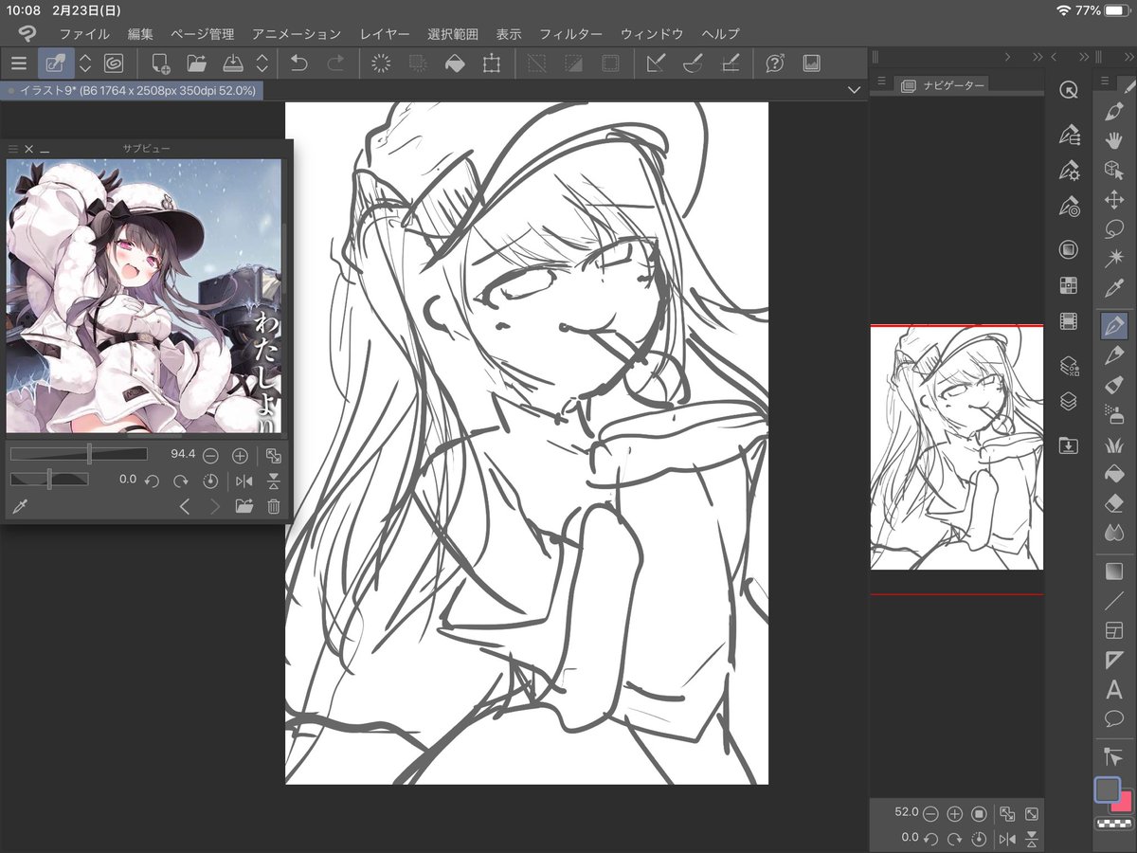
Task: Open the 編集 menu
Action: tap(140, 34)
